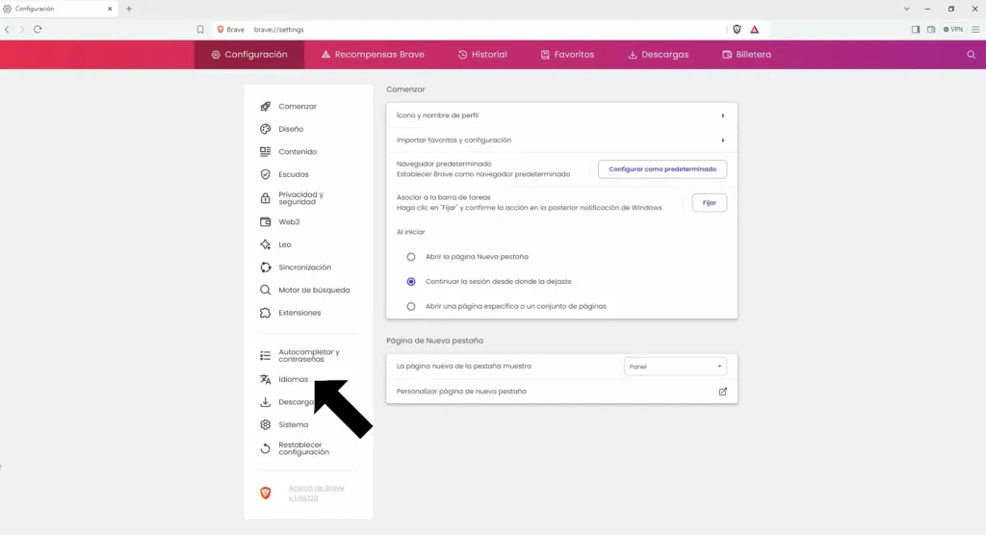
Task: Click the Sincronización sync icon
Action: point(266,267)
